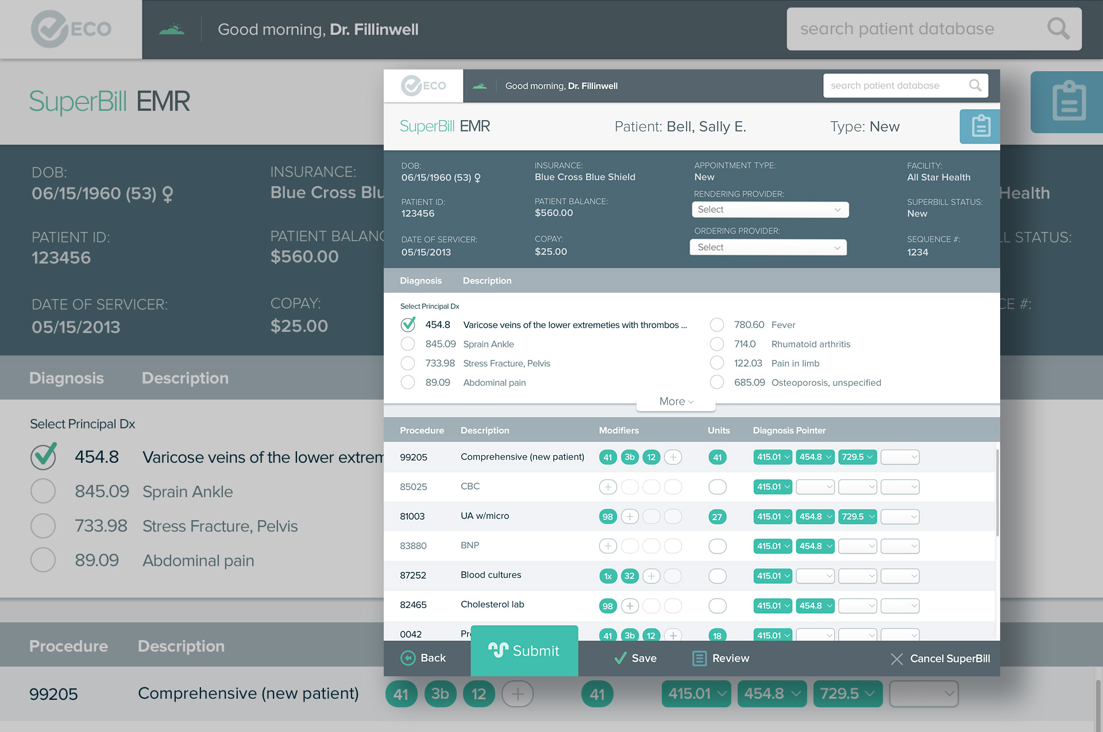Select the 845.09 Sprain Ankle radio button
The height and width of the screenshot is (732, 1103).
[x=408, y=344]
